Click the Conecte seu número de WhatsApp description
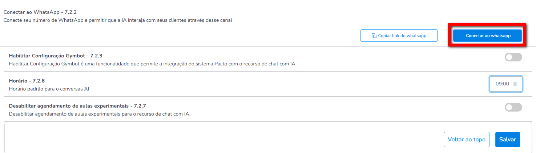 point(118,20)
